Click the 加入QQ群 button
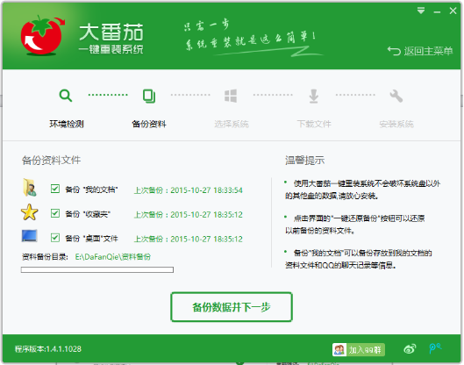 pos(359,350)
